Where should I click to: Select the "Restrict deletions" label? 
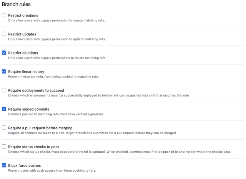point(23,53)
